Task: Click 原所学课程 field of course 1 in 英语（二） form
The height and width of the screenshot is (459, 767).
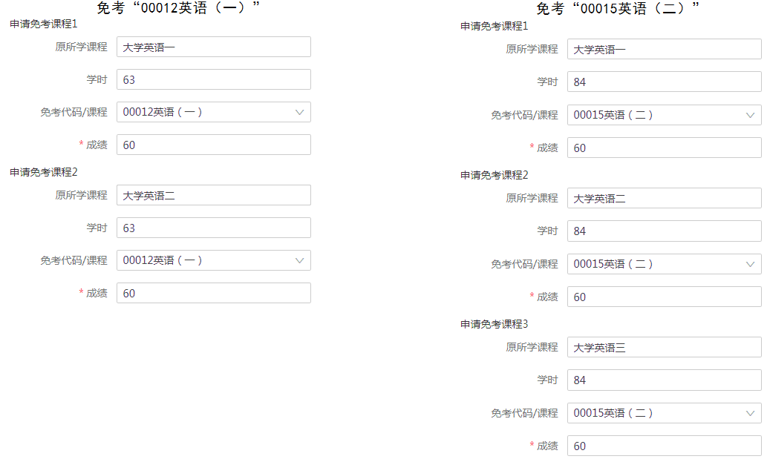Action: (664, 49)
